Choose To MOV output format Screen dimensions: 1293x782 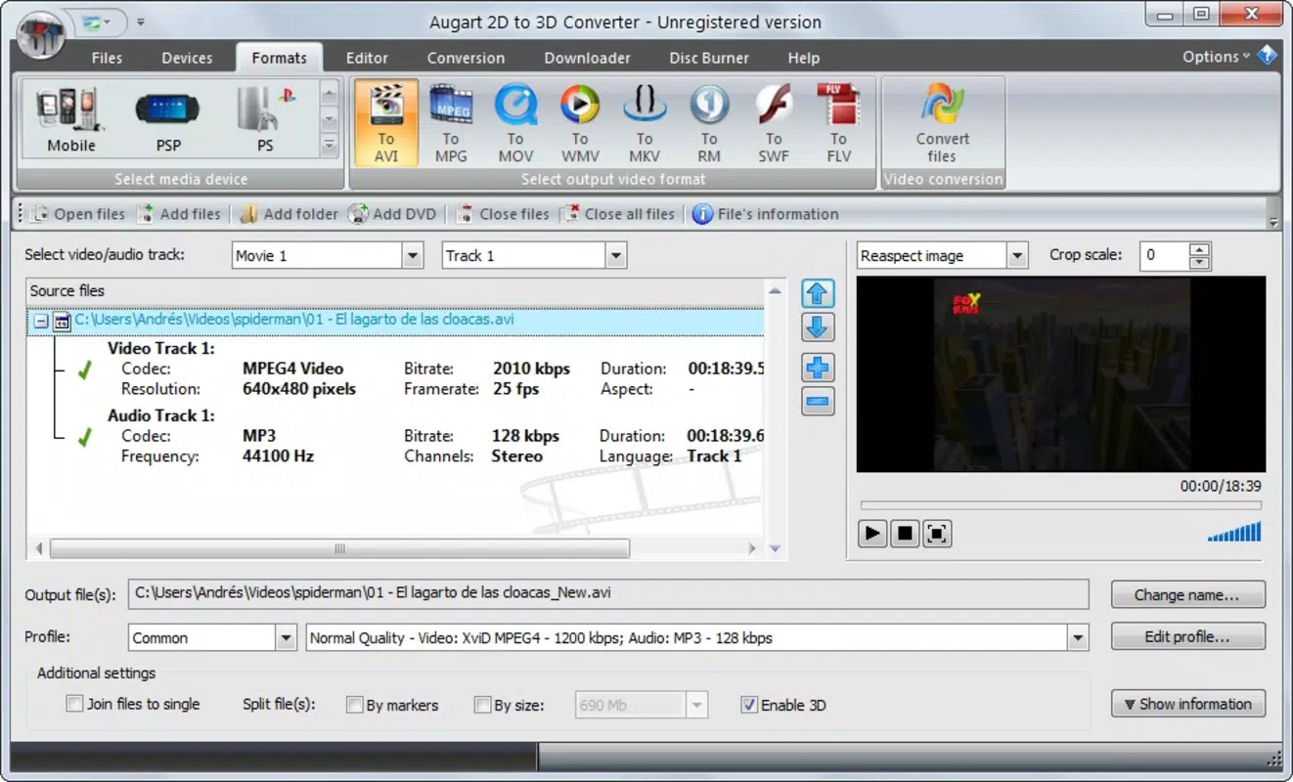[515, 123]
